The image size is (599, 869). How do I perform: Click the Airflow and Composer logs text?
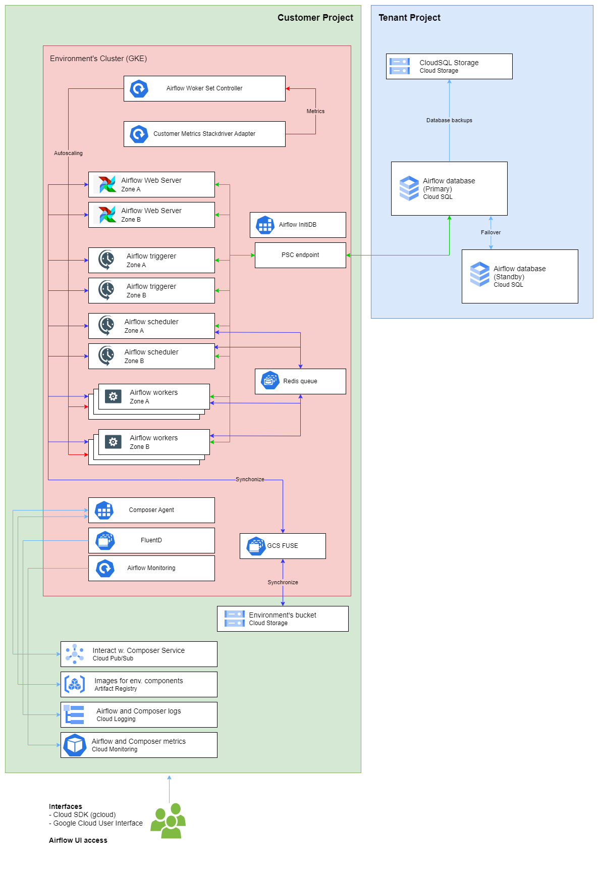tap(139, 711)
